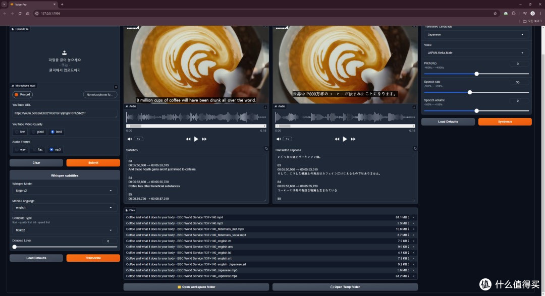Rewind the original audio player
Image resolution: width=545 pixels, height=296 pixels.
188,139
